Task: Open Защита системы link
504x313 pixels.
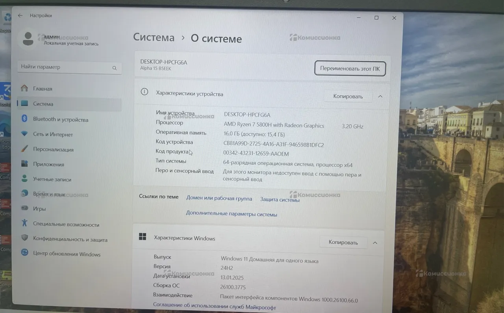Action: [x=280, y=200]
